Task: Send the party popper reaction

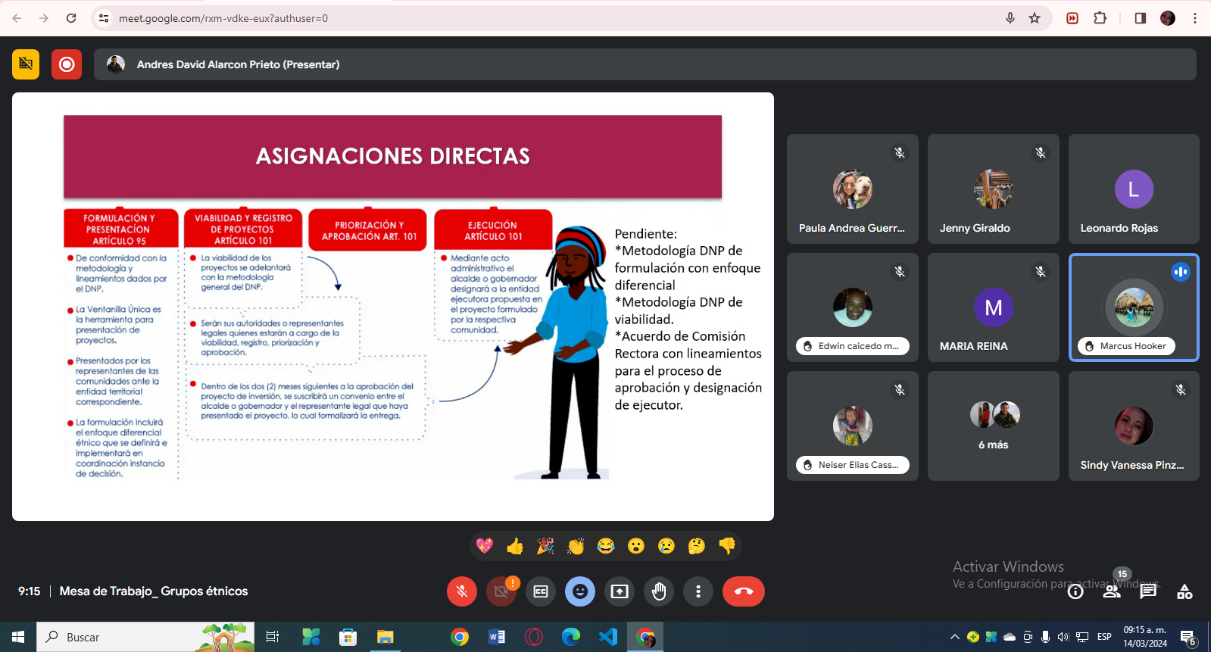Action: 545,545
